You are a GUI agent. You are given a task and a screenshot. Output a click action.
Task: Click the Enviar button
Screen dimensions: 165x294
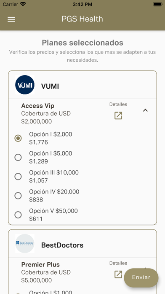(141, 278)
